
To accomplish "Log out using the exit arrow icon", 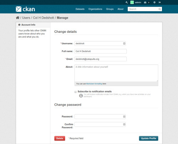I will pos(159,2).
